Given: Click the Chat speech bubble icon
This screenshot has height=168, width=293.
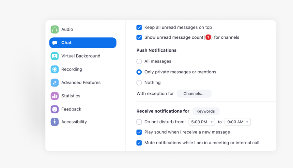Looking at the screenshot, I should click(x=55, y=43).
